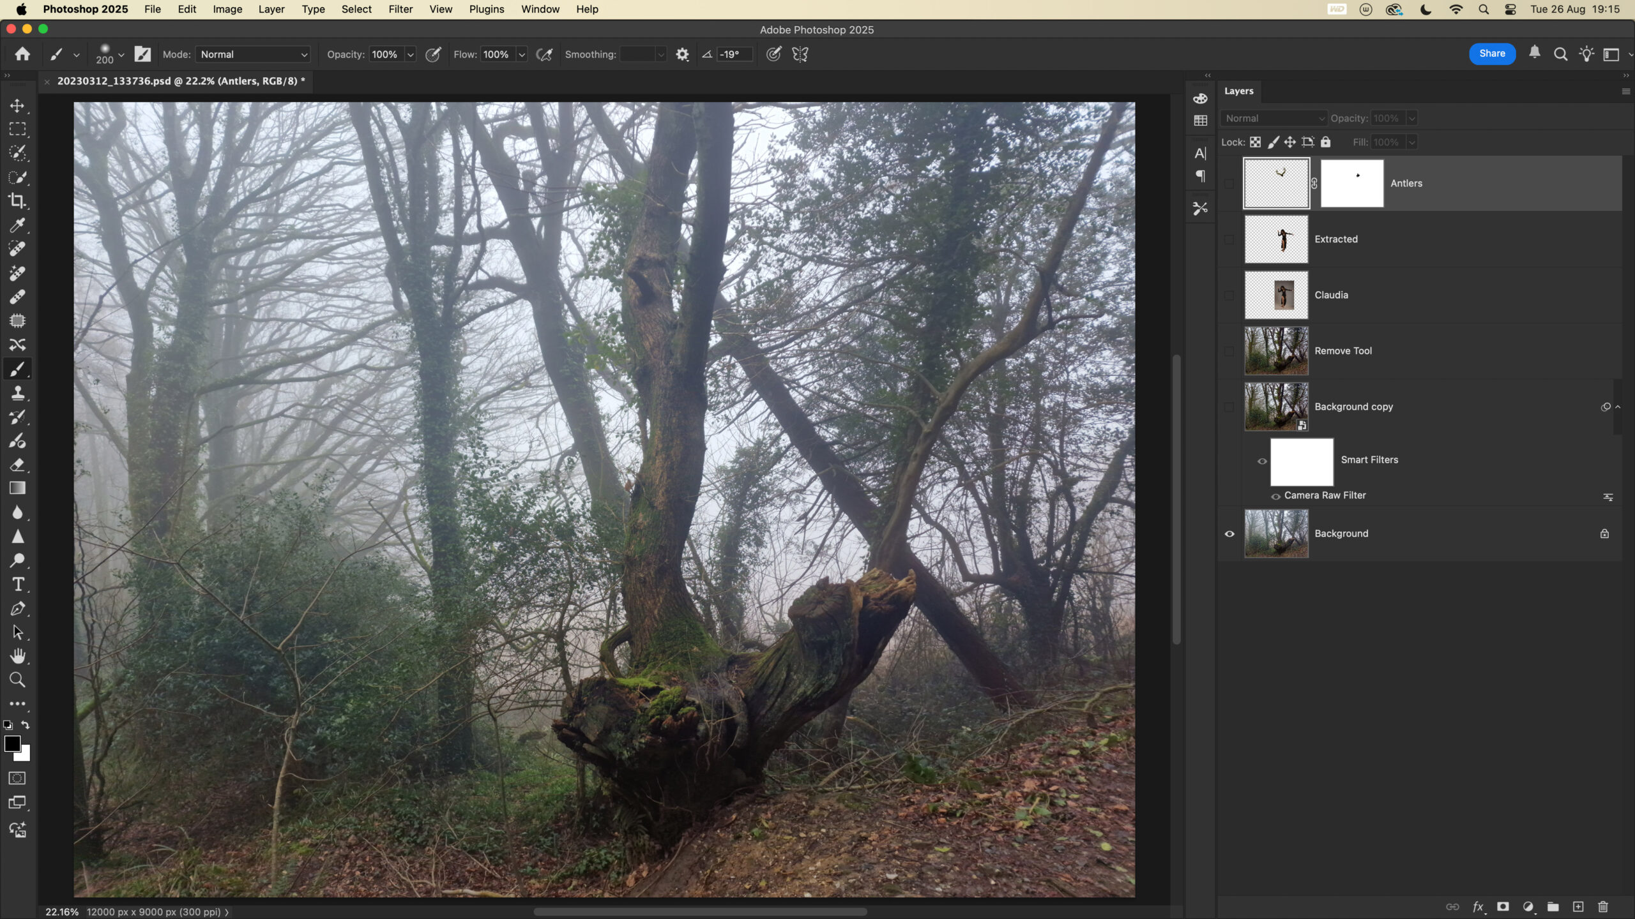
Task: Click the Share button
Action: [1492, 54]
